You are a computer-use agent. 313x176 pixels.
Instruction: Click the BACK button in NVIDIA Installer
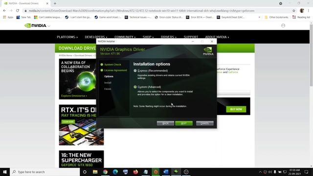(x=165, y=123)
